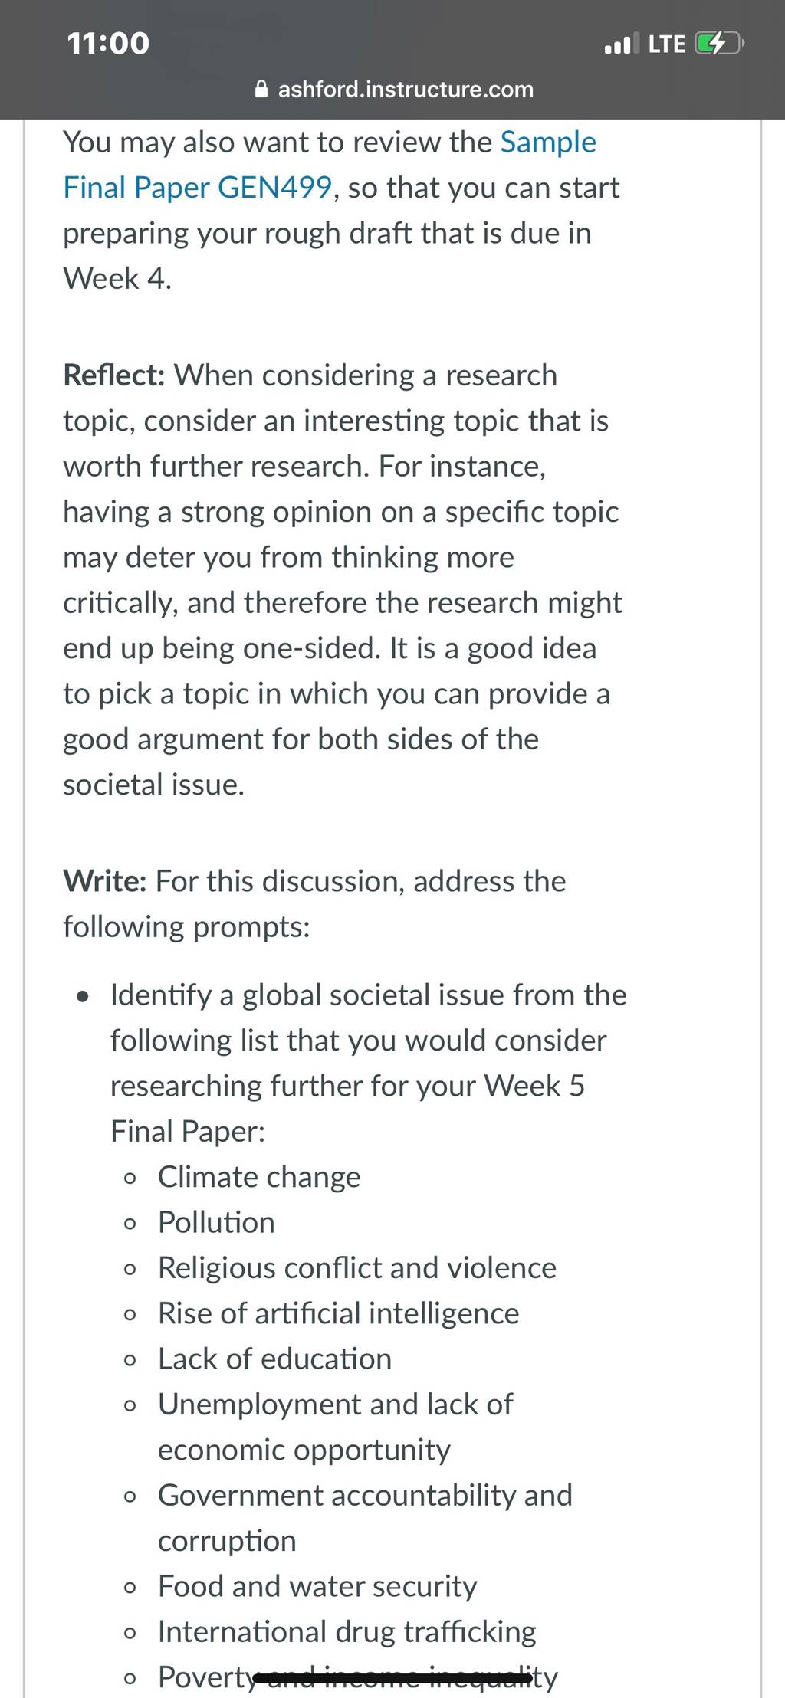The height and width of the screenshot is (1698, 785).
Task: Tap International drug trafficking item
Action: tap(347, 1631)
